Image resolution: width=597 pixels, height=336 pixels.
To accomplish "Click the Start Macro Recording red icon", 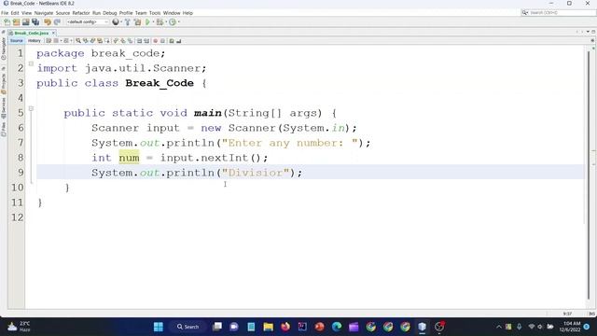I will [x=156, y=41].
